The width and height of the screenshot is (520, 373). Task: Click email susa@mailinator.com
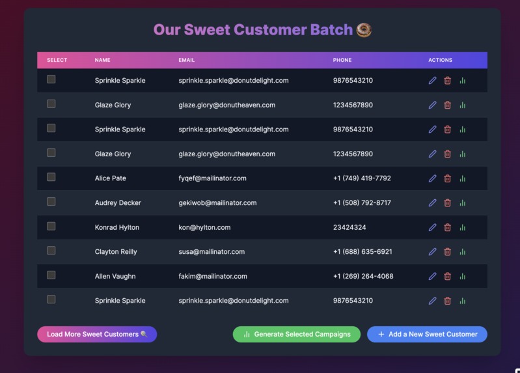[x=212, y=252]
